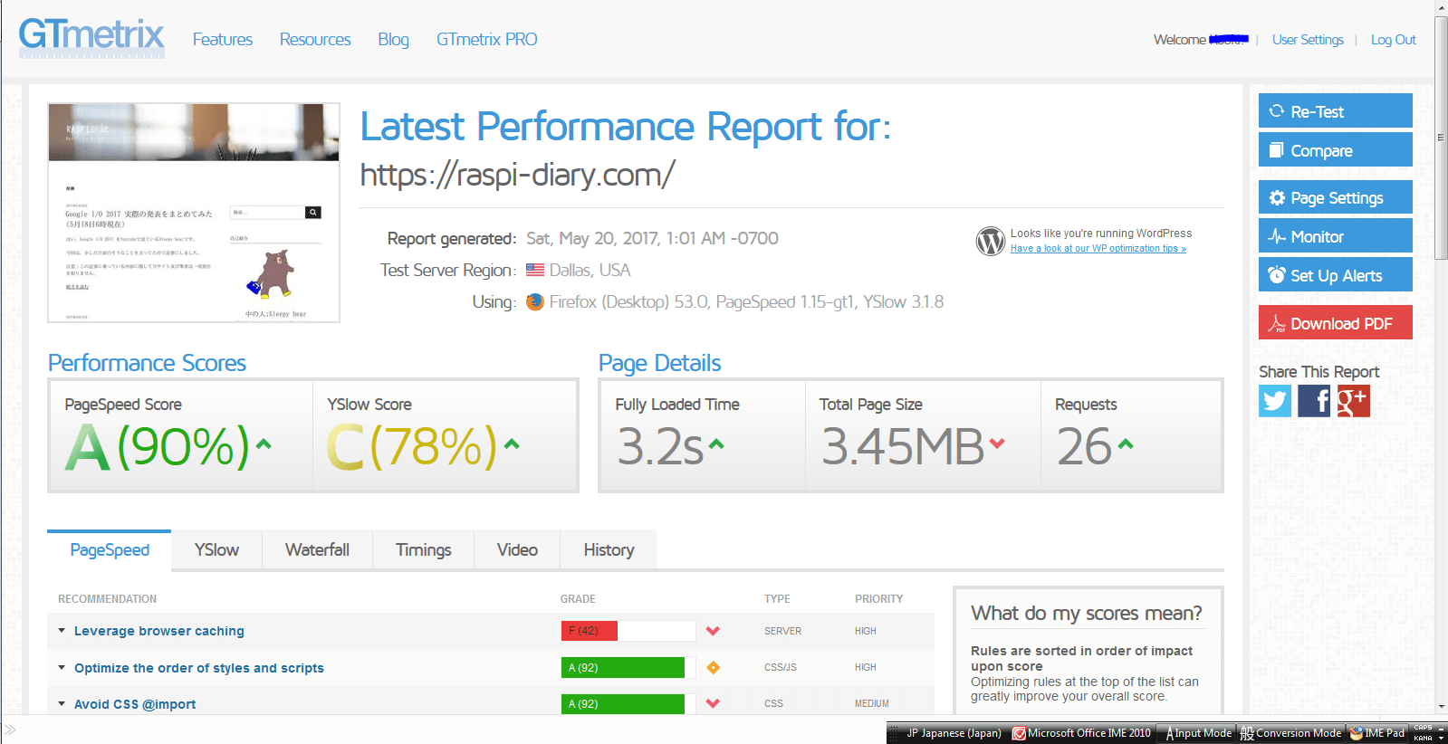This screenshot has width=1448, height=744.
Task: Share report on Twitter
Action: (x=1275, y=401)
